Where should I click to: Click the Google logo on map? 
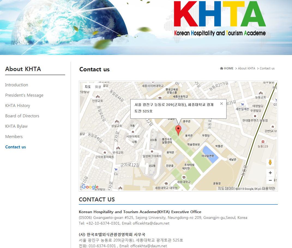[90, 187]
